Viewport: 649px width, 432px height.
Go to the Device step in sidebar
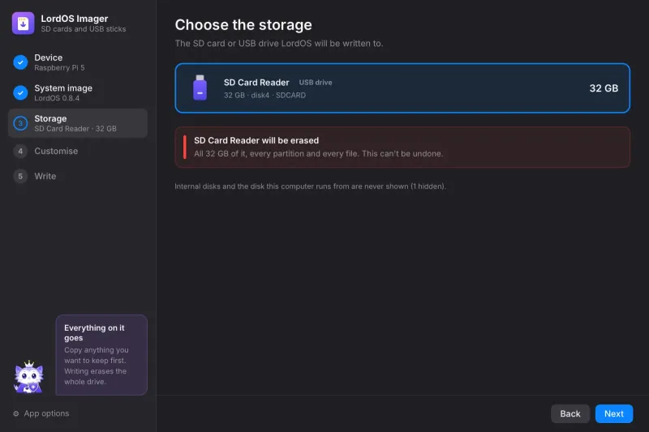[78, 62]
